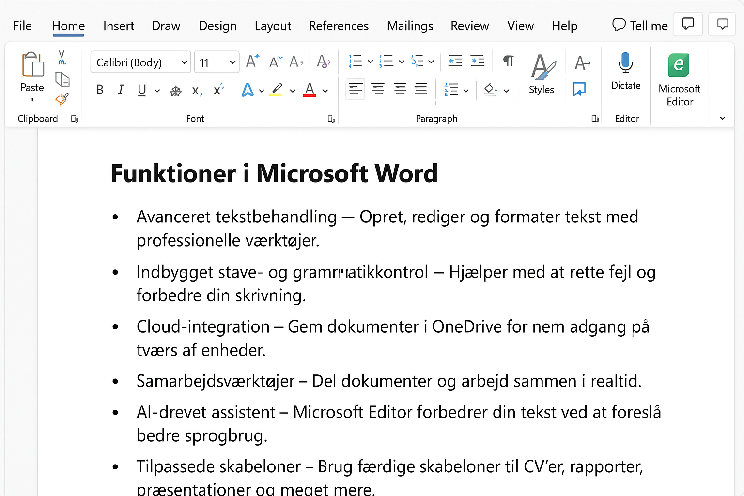Viewport: 744px width, 496px height.
Task: Apply Text Effects letter A icon
Action: coord(248,90)
